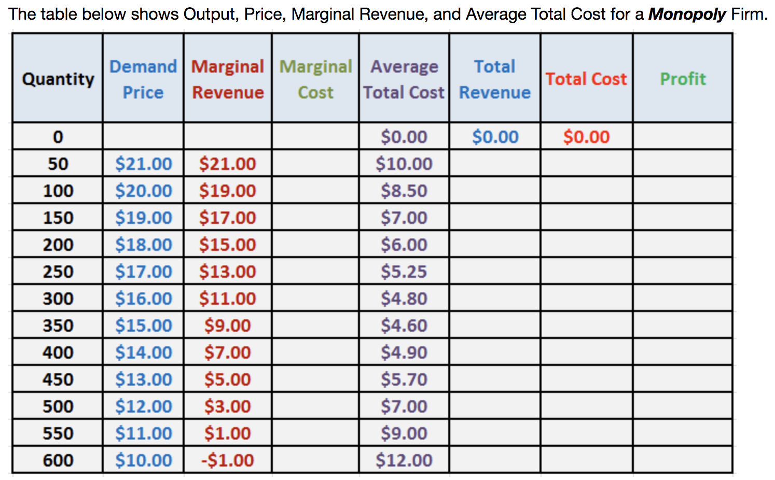Screen dimensions: 775x480
Task: Click the $15.00 demand price at 350
Action: tap(143, 325)
